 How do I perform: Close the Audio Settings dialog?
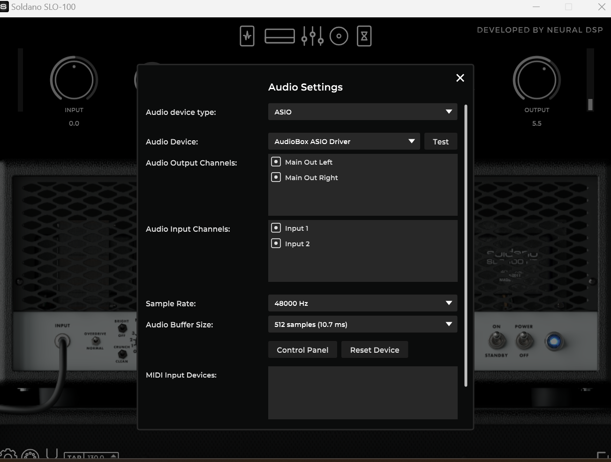click(x=460, y=78)
